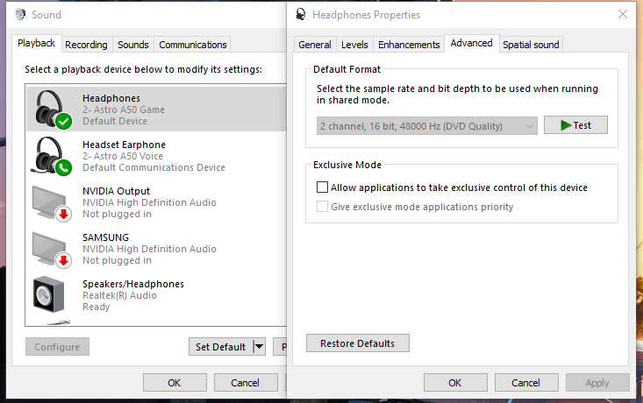Select the NVIDIA Output monitor icon
The image size is (643, 403).
(51, 202)
